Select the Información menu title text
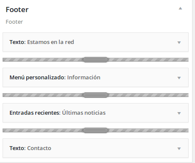The width and height of the screenshot is (195, 163). pos(84,78)
